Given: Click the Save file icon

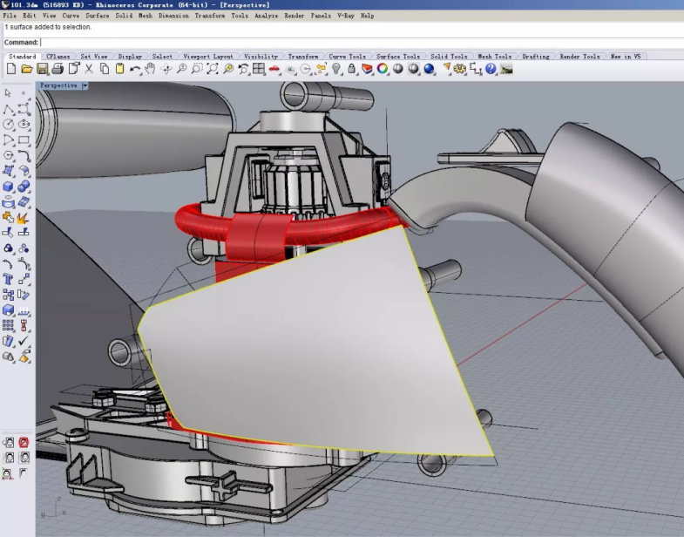Looking at the screenshot, I should (42, 69).
